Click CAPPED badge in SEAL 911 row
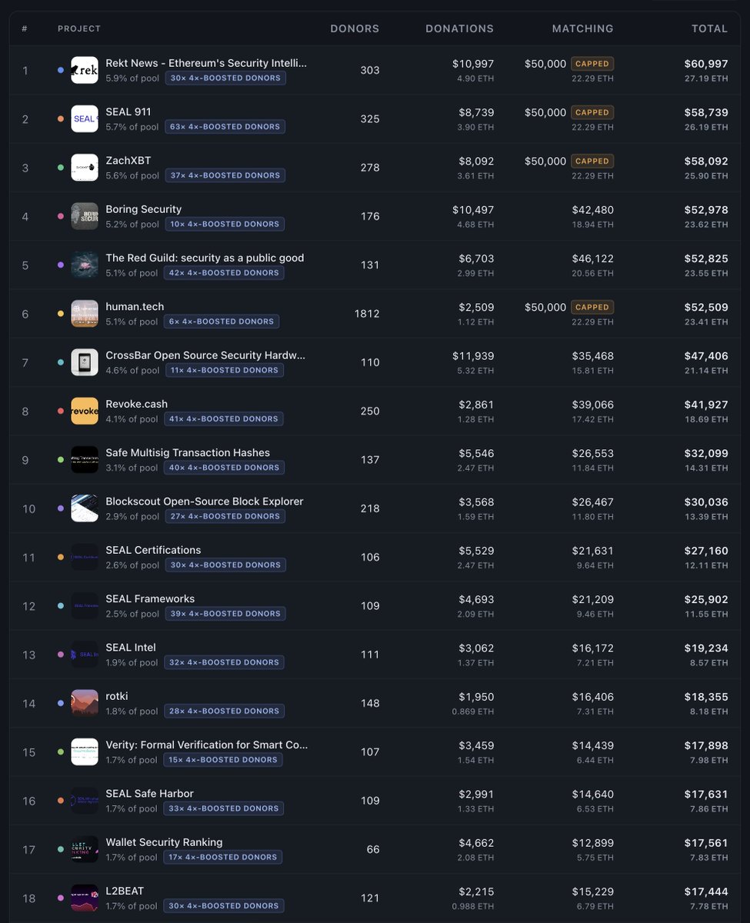 592,112
